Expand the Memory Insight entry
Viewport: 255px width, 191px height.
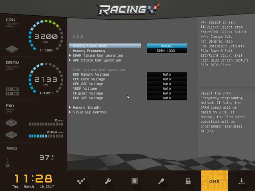point(87,107)
